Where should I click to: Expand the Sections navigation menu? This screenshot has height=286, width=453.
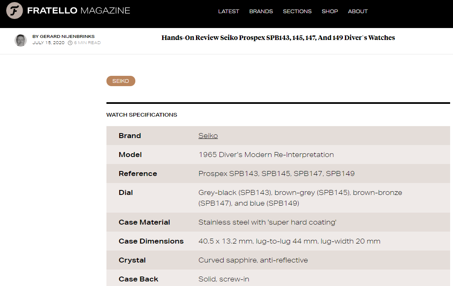coord(297,12)
